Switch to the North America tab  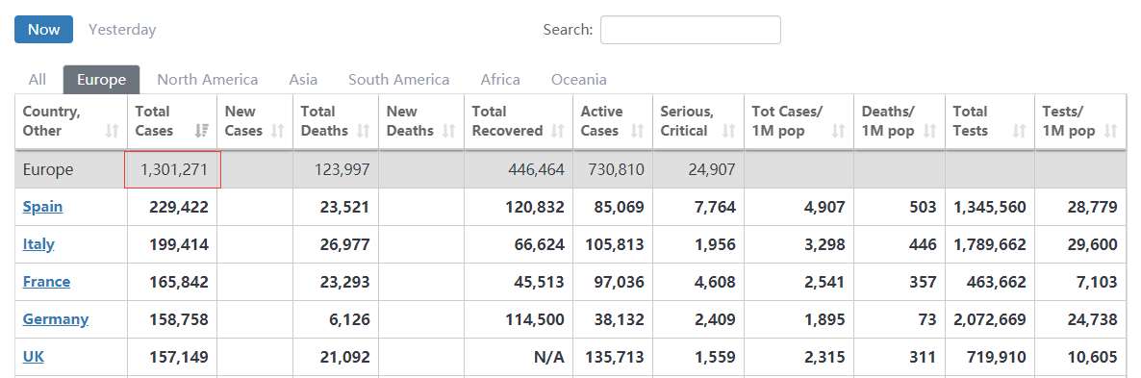pos(208,79)
